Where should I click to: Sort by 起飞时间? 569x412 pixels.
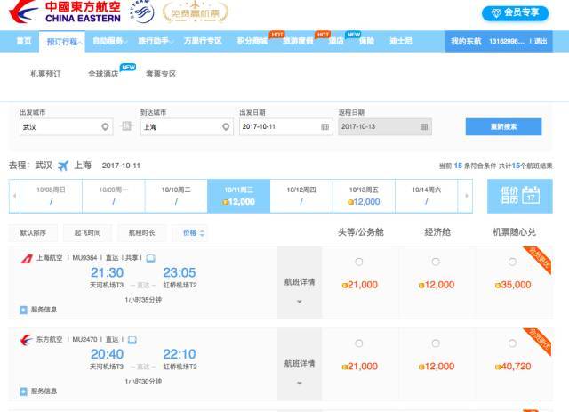[87, 233]
